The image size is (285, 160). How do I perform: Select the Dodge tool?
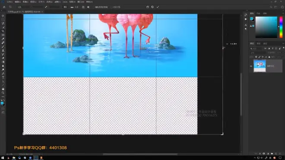3,70
